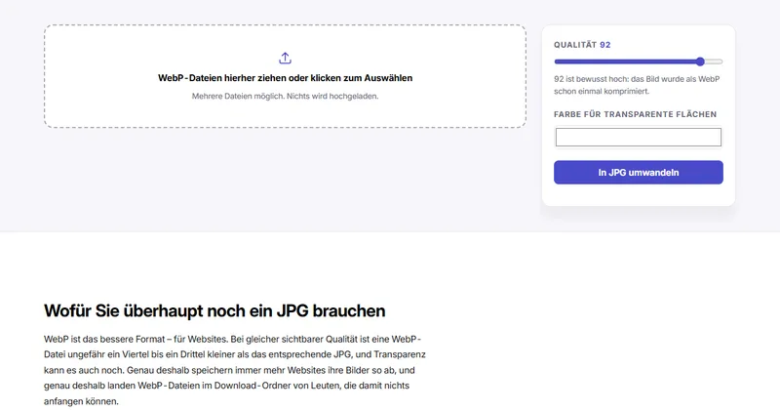
Task: Click heading 'Wofür Sie überhaupt noch ein JPG brauchen'
Action: [214, 310]
